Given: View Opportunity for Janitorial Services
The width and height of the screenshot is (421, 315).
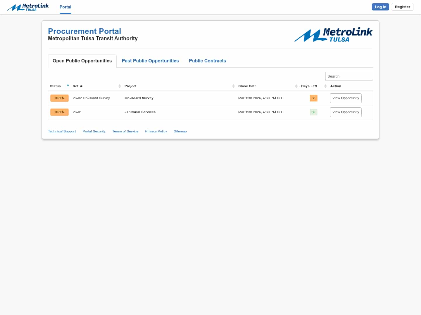Looking at the screenshot, I should click(346, 112).
